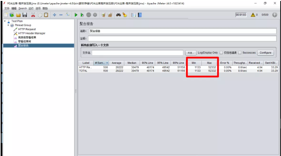Open the Search menu
Image resolution: width=281 pixels, height=156 pixels.
pos(23,8)
